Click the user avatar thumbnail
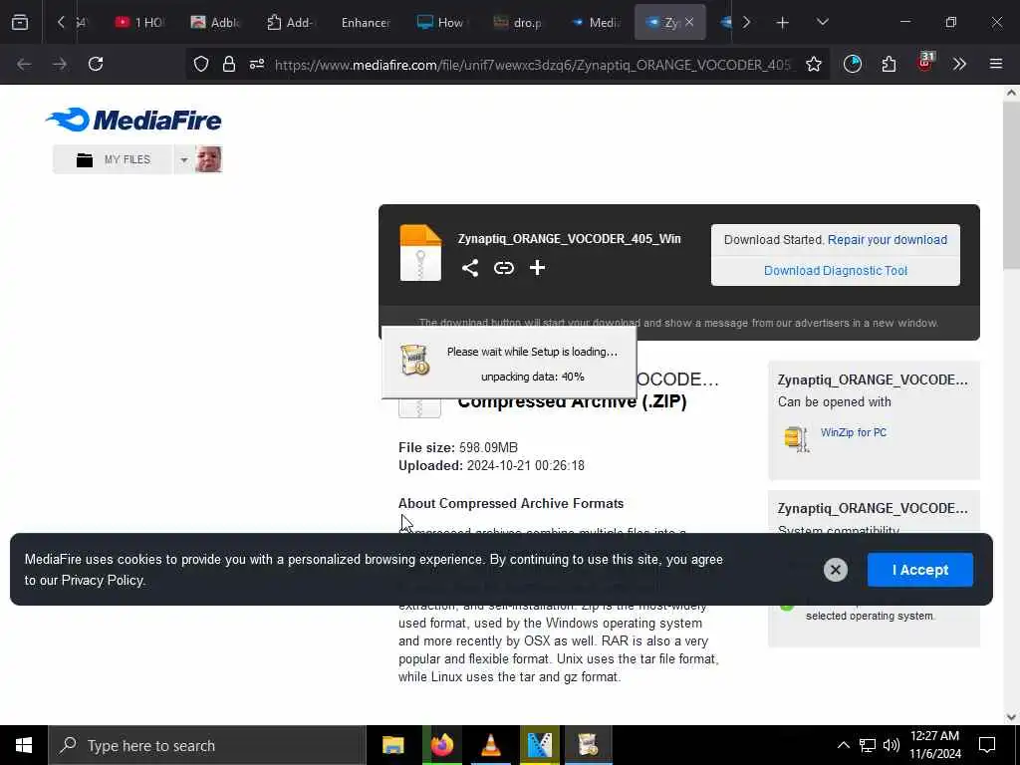 (208, 159)
